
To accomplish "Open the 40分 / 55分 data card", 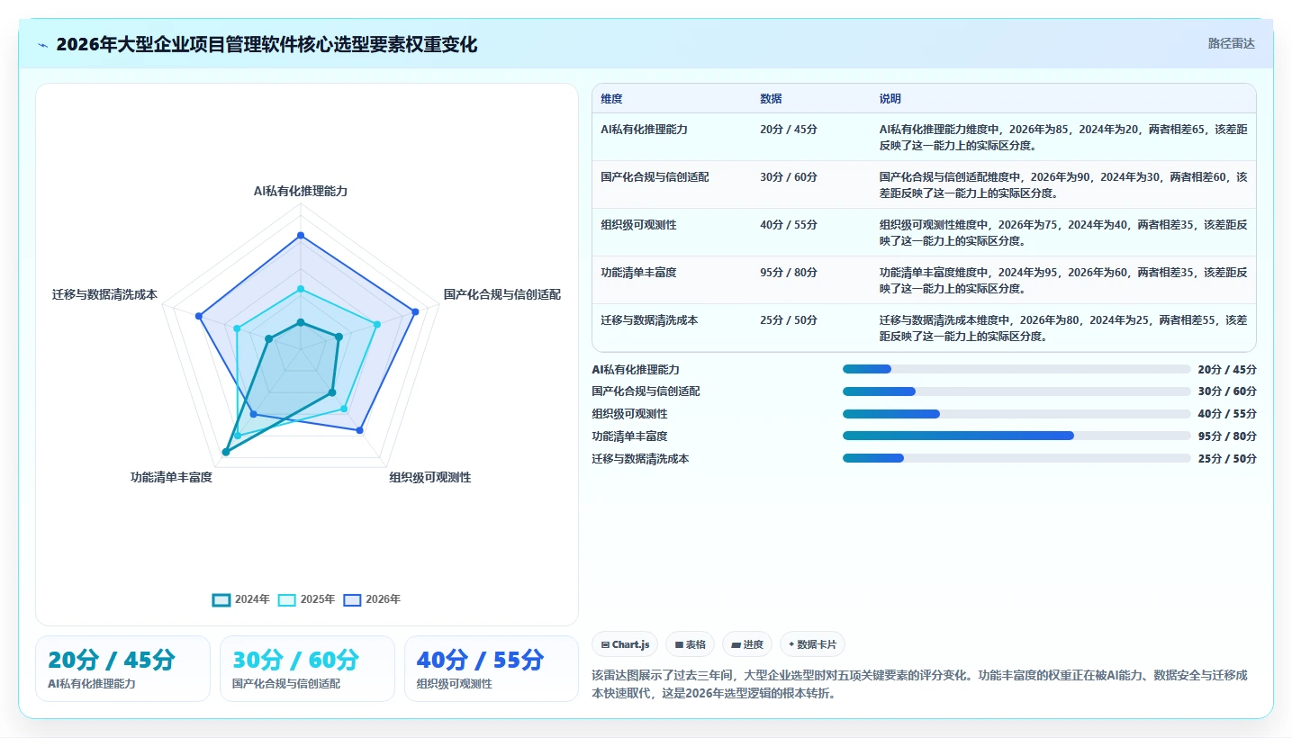I will click(492, 669).
